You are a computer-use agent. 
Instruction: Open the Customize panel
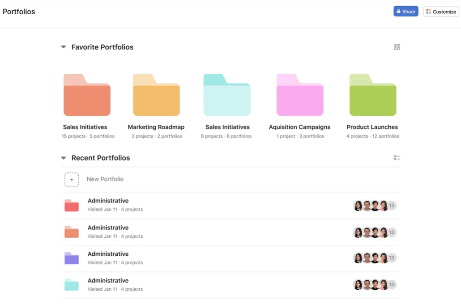[x=440, y=11]
